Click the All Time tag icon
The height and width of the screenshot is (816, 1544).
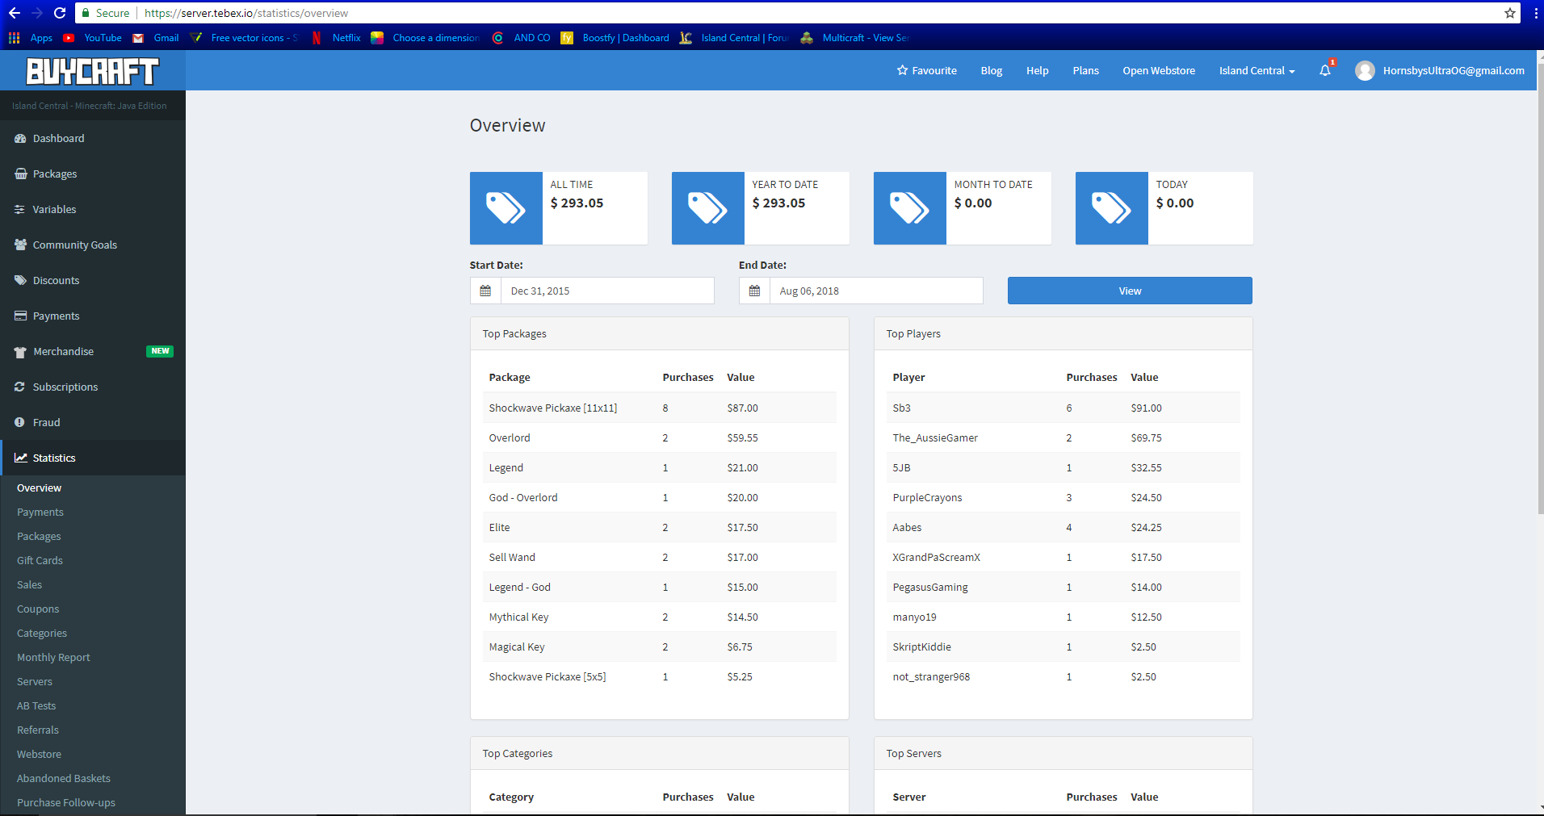tap(506, 208)
